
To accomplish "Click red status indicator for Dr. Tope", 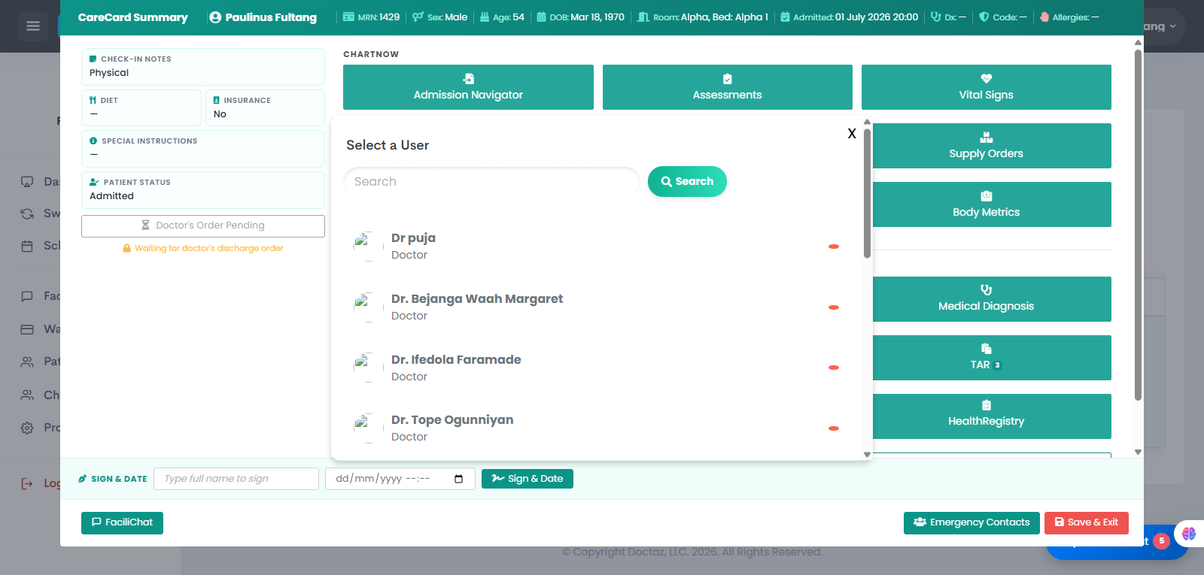I will (834, 428).
